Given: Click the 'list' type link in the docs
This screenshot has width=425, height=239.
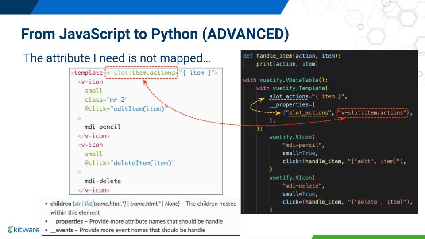Looking at the screenshot, I should [89, 204].
